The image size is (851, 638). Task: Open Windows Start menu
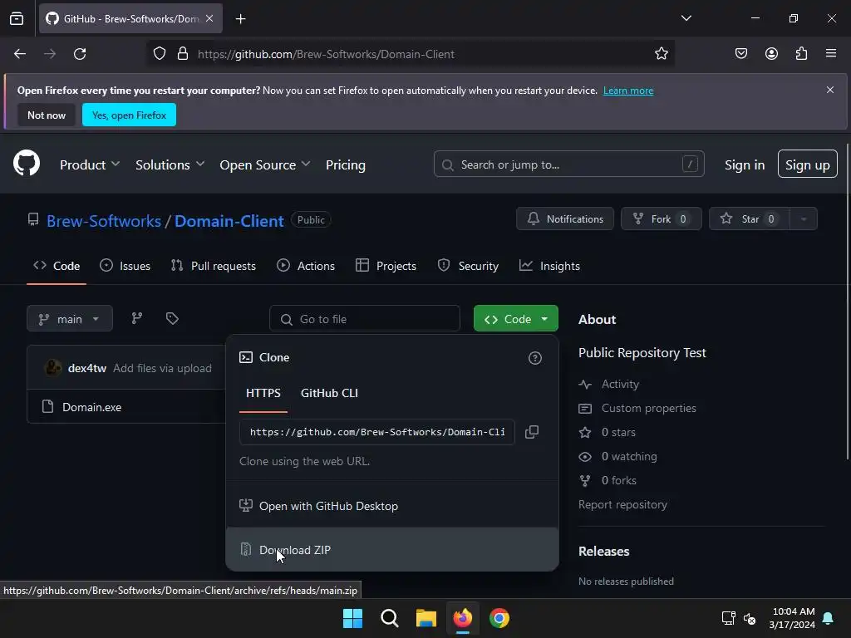[x=352, y=618]
